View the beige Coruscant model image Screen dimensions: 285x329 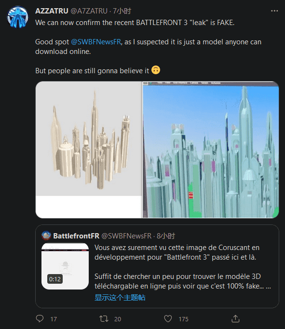click(x=89, y=150)
